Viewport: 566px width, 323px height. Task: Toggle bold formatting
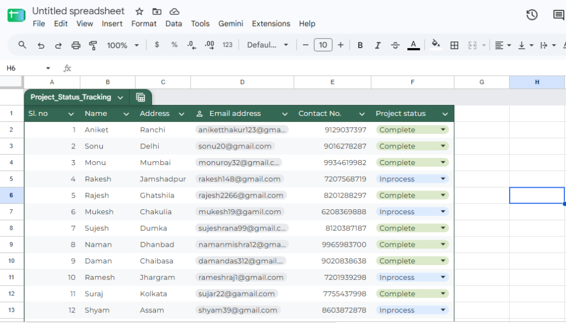360,45
